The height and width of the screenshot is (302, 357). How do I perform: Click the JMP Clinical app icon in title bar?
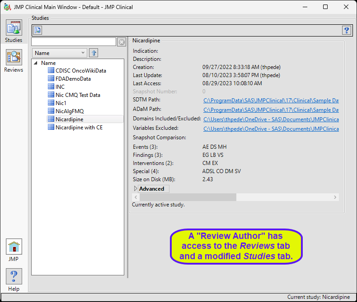[x=7, y=7]
